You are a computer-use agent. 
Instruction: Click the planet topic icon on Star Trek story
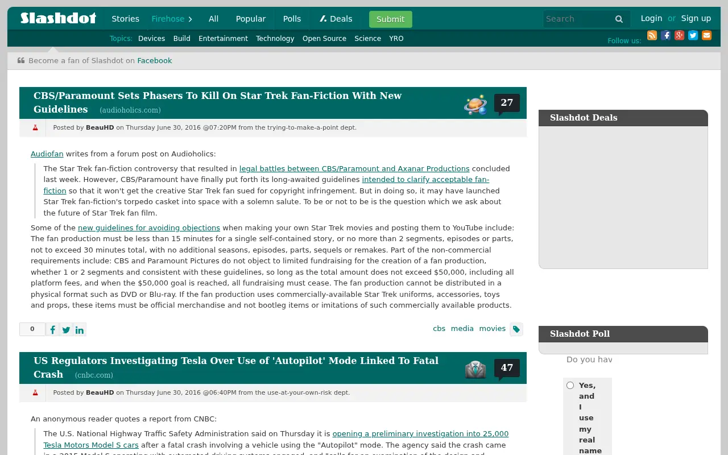click(x=475, y=104)
